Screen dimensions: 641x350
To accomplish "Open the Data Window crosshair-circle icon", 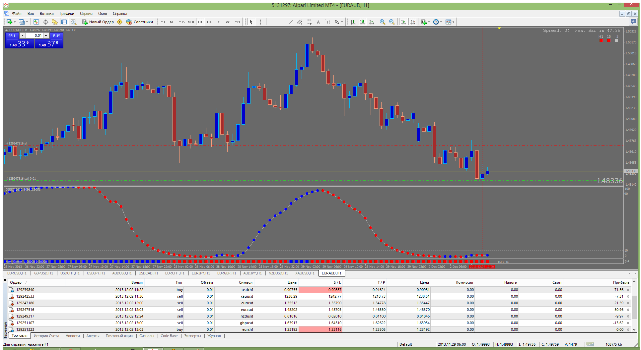I will pos(45,22).
